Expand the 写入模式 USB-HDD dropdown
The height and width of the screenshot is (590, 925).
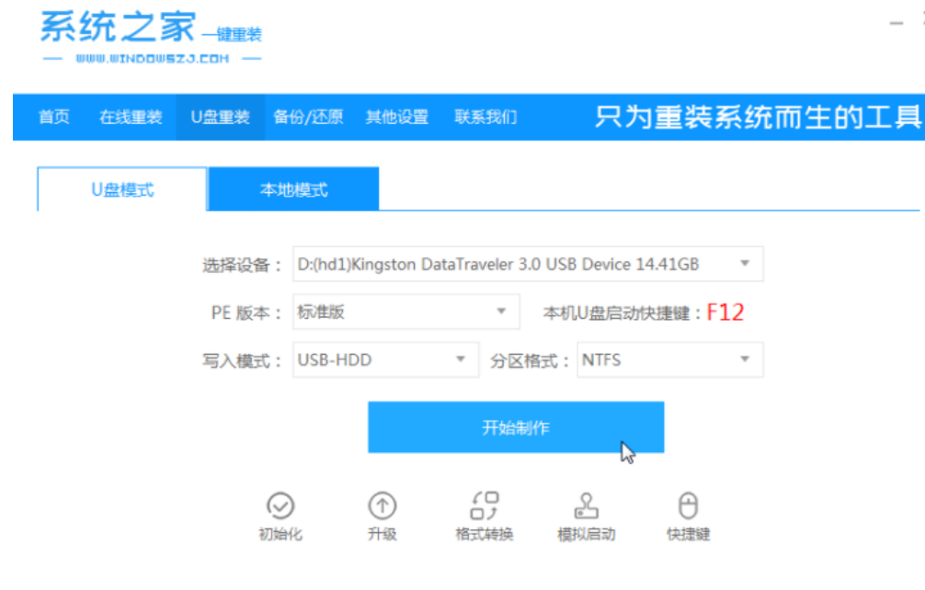385,360
